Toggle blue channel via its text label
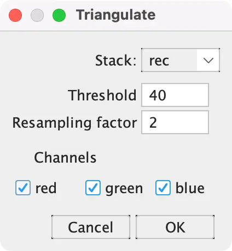This screenshot has height=251, width=232. (190, 188)
